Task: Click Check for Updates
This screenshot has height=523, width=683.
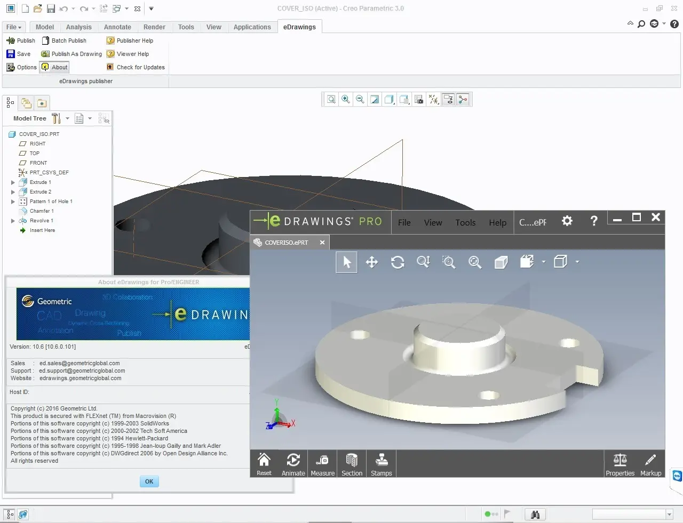Action: pyautogui.click(x=140, y=67)
